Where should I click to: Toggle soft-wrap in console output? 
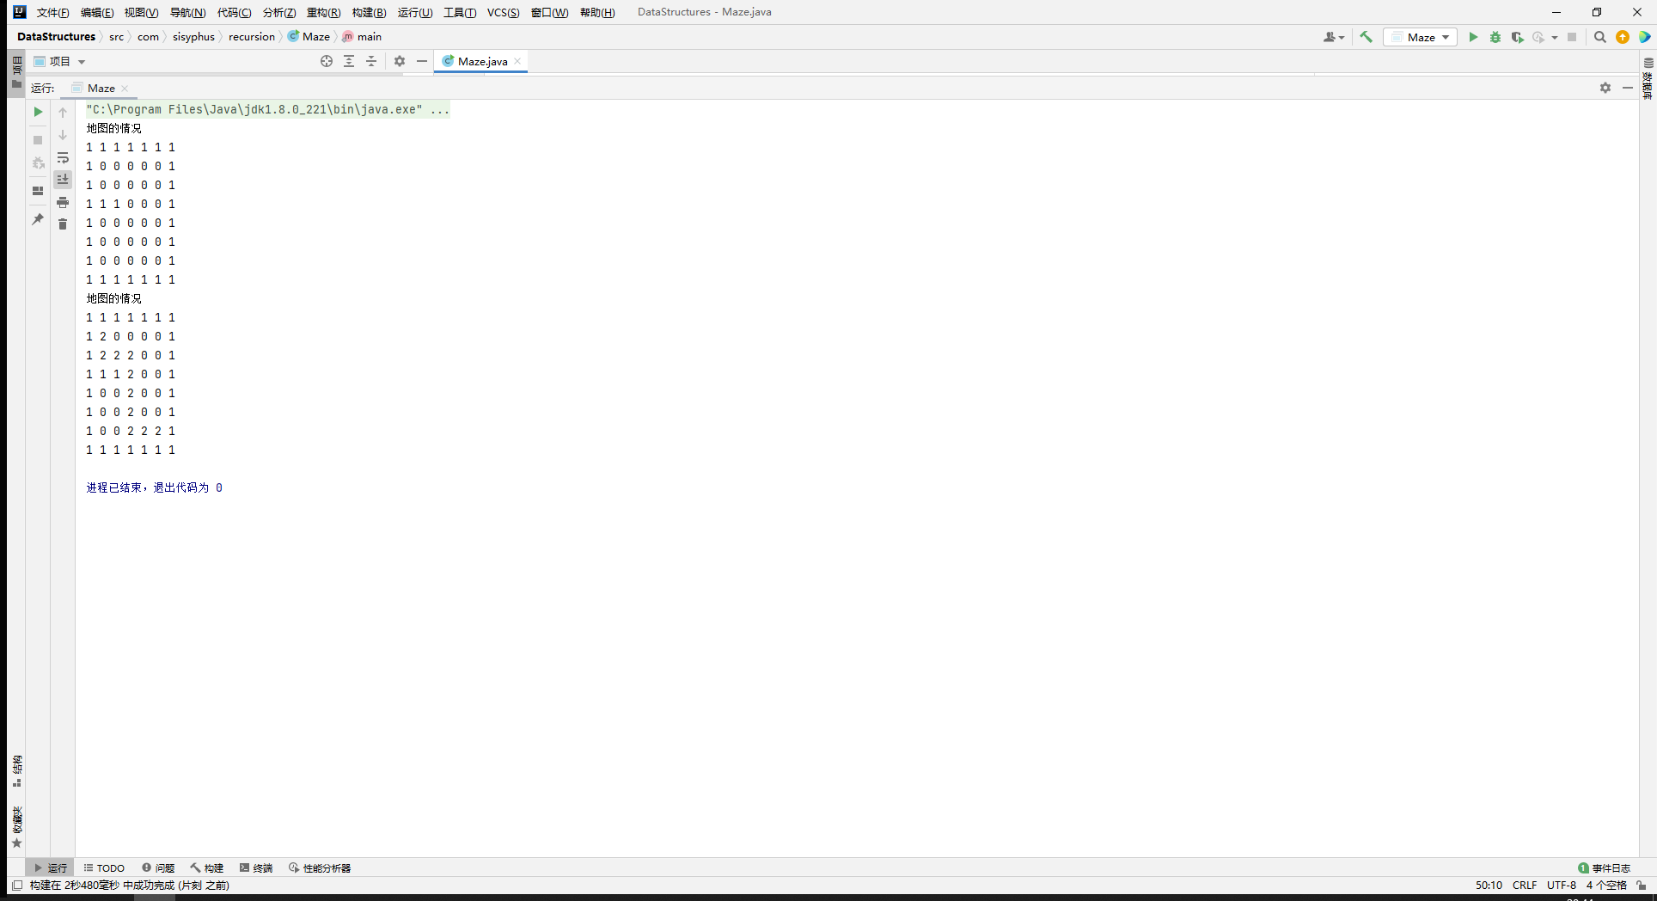tap(63, 157)
